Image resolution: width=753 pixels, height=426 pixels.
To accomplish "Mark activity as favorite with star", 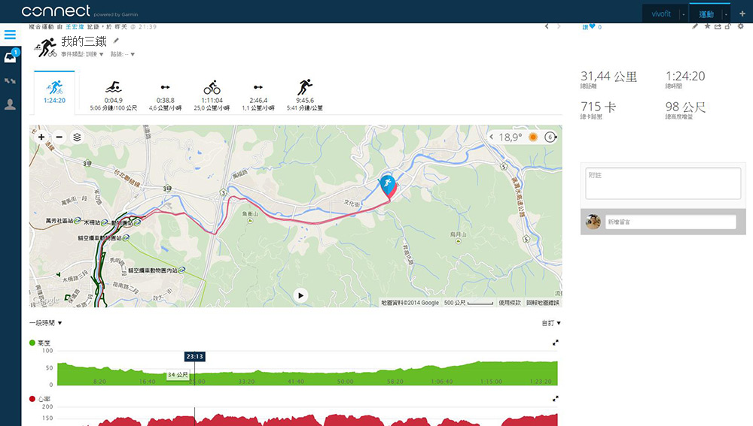I will 707,26.
